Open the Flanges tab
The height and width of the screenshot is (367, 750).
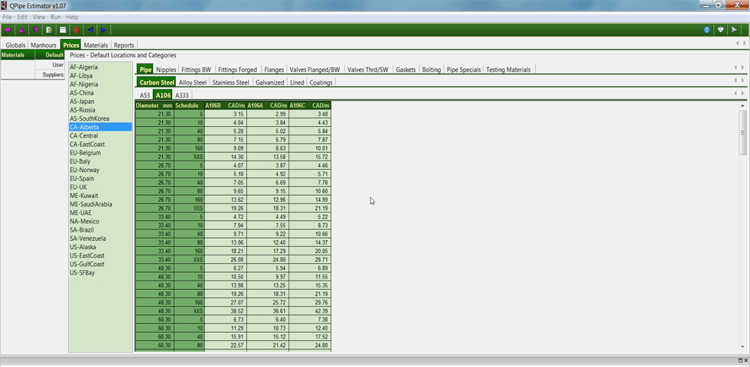tap(274, 70)
